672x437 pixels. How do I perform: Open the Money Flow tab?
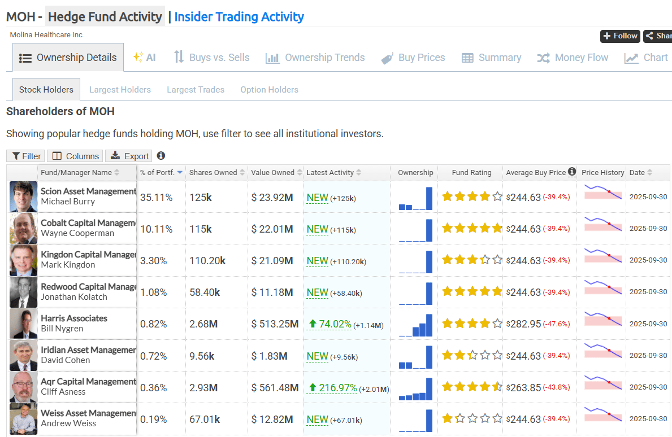point(573,58)
